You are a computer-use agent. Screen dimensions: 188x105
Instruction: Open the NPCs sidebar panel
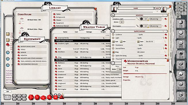181,55
